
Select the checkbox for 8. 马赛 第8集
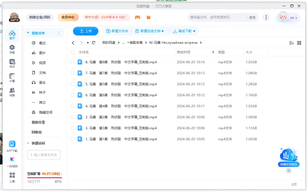point(72,62)
